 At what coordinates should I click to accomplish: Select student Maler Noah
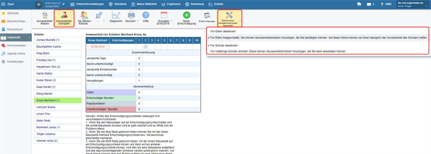(58, 120)
